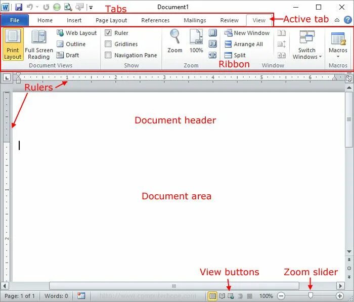The image size is (354, 302).
Task: Click the Redo/Repeat icon in Quick Access Toolbar
Action: click(x=47, y=7)
